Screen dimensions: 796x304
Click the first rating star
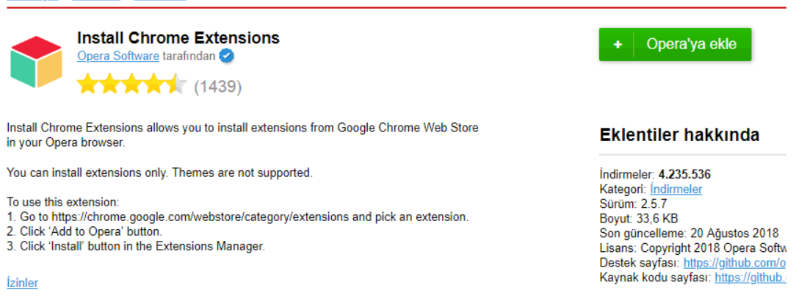(88, 85)
